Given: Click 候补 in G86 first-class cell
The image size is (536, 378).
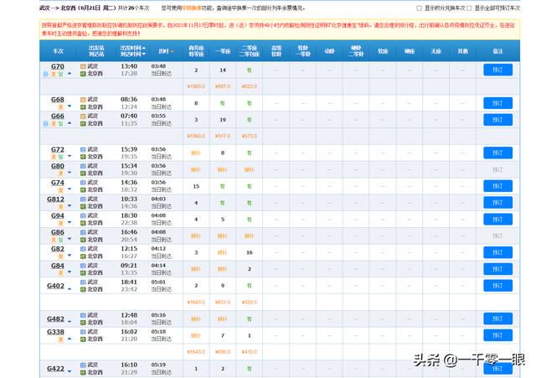Looking at the screenshot, I should [222, 236].
